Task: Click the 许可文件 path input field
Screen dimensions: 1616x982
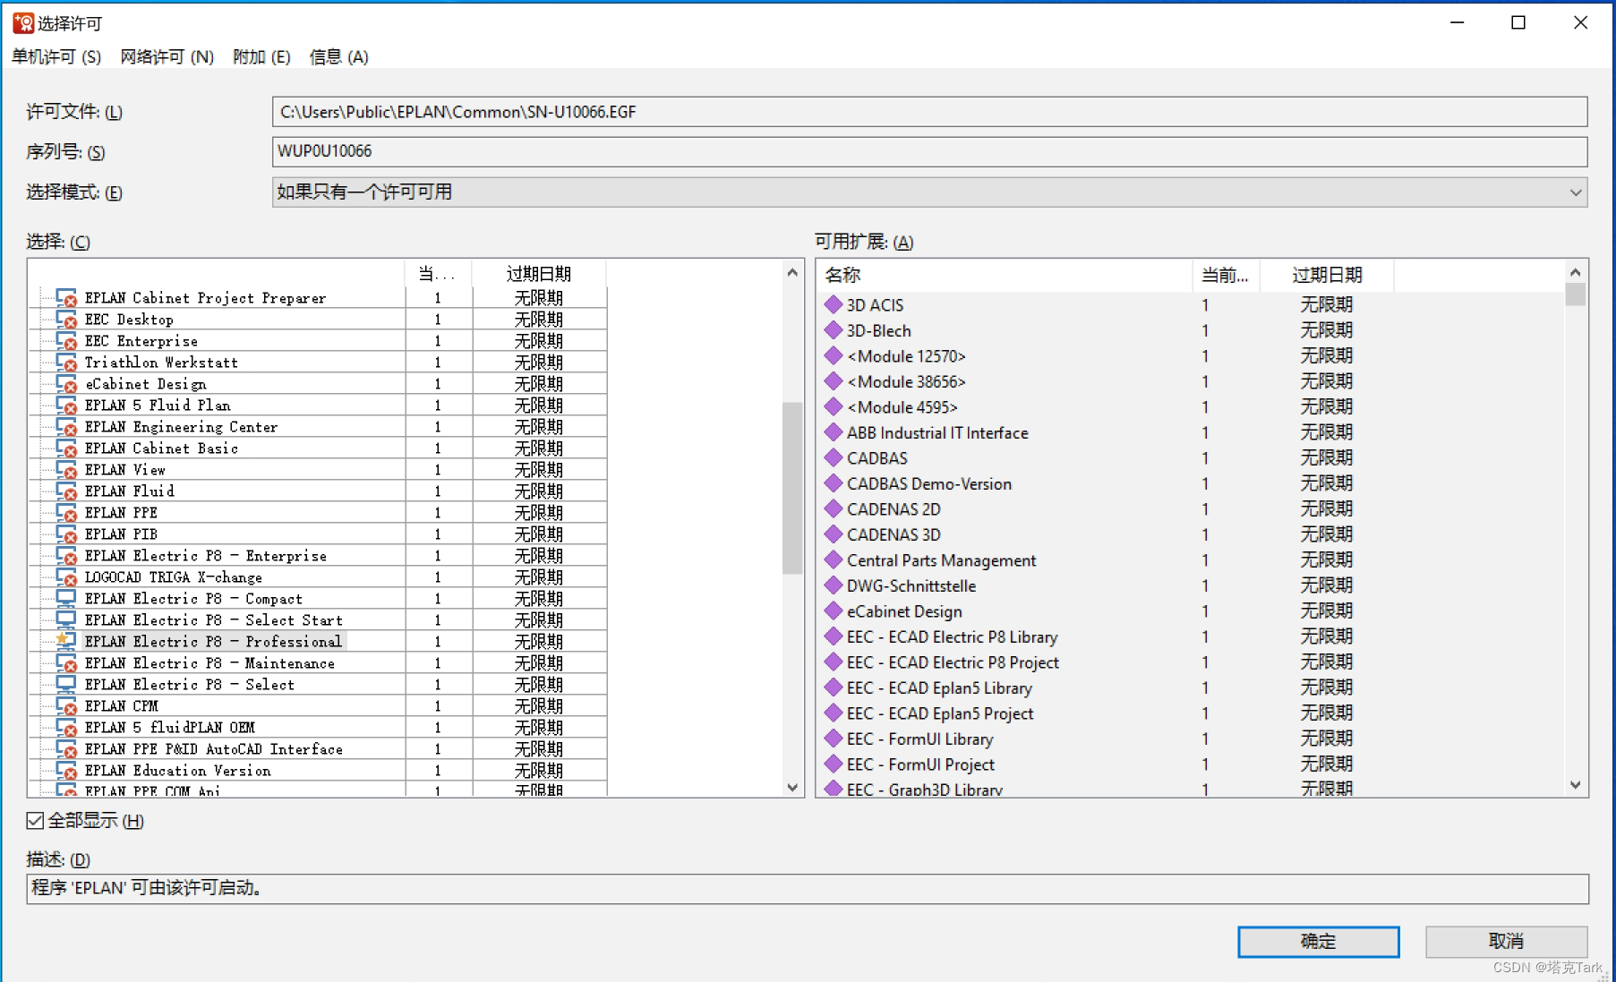Action: click(929, 112)
